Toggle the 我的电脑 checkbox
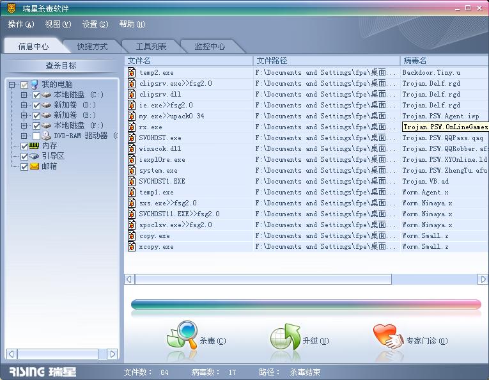 point(24,85)
